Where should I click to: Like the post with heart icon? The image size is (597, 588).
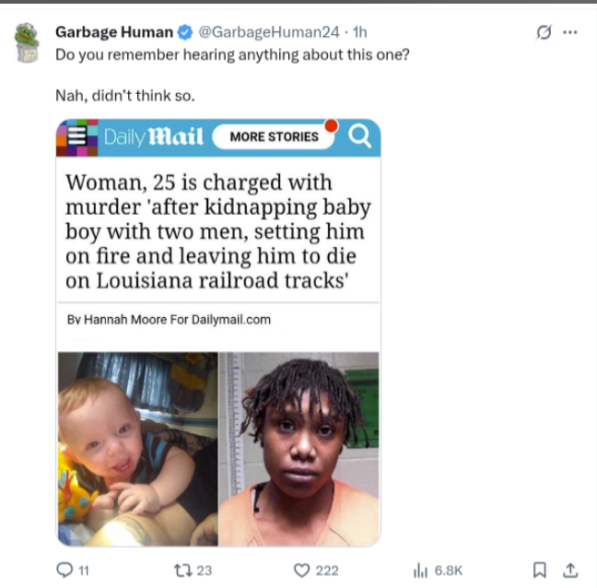301,570
